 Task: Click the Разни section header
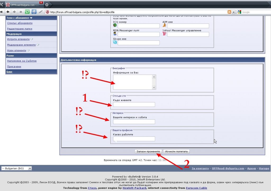point(31,56)
